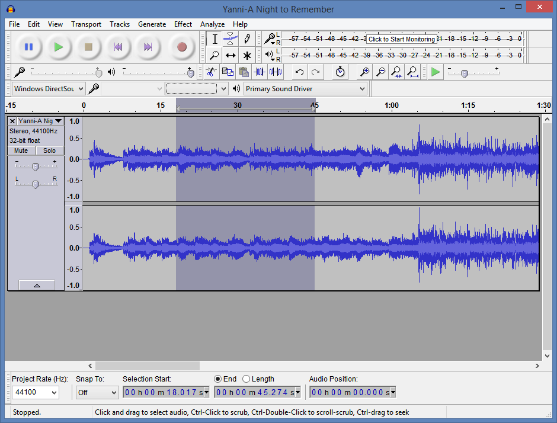Undo the last action
Image resolution: width=557 pixels, height=423 pixels.
[299, 72]
